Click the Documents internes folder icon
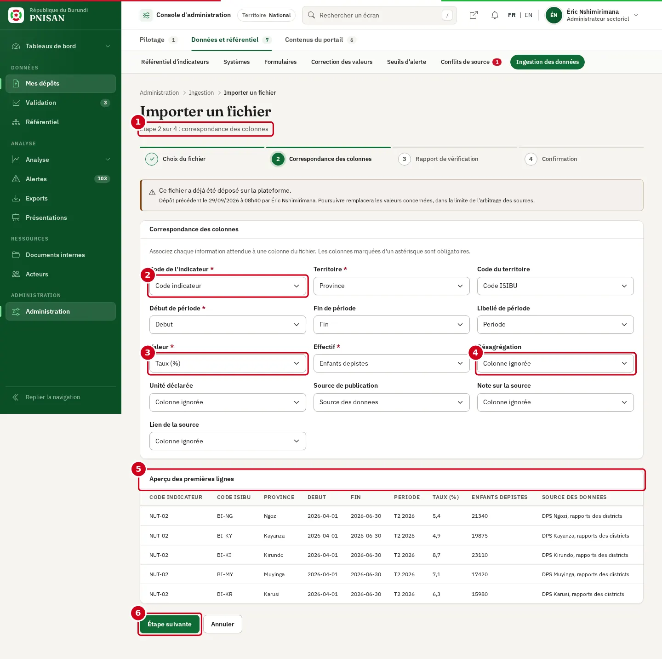Screen dimensions: 662x659 (16, 255)
